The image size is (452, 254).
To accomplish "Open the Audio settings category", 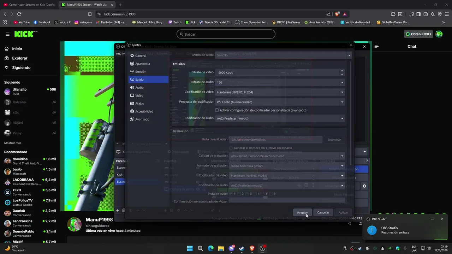I will coord(148,87).
